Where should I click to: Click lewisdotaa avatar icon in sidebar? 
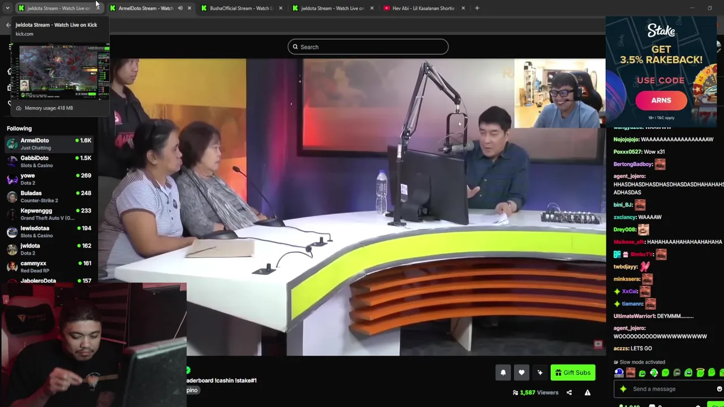tap(12, 232)
